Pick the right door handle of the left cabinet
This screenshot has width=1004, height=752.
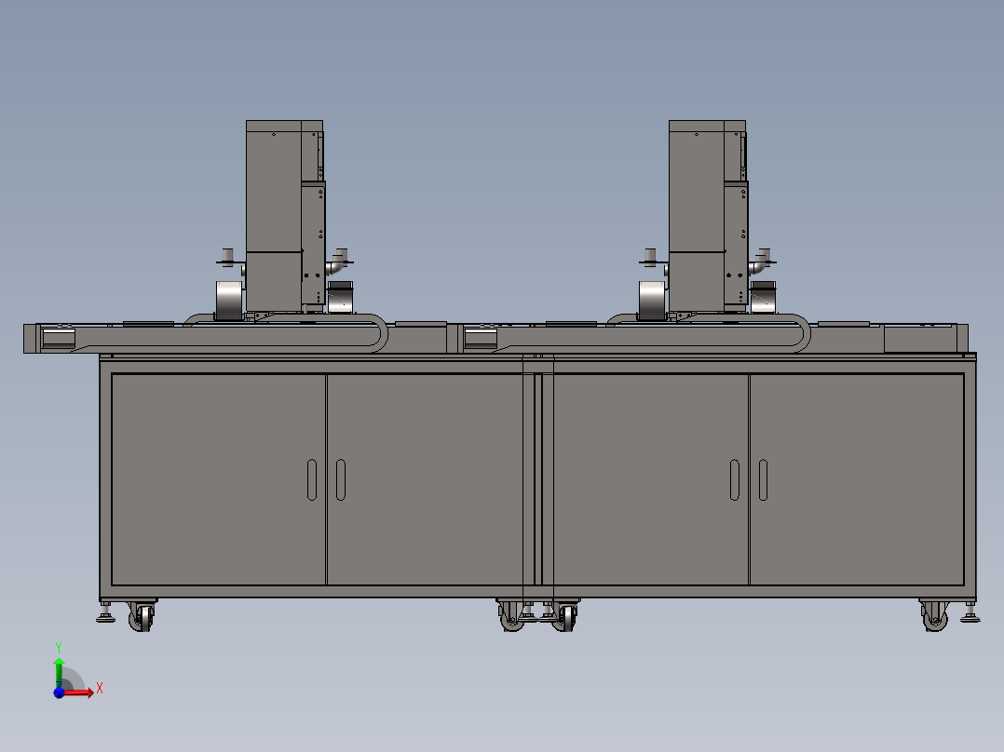pos(340,479)
